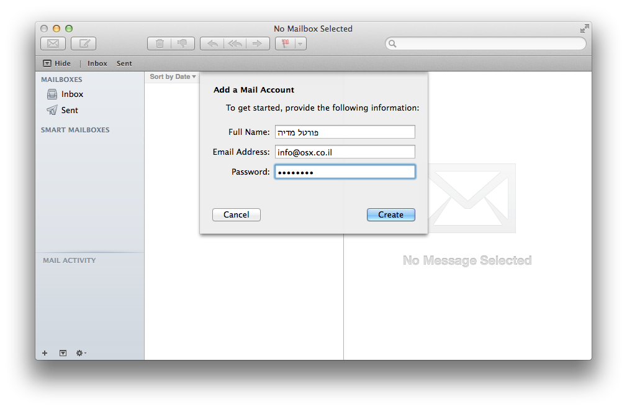This screenshot has width=627, height=409.
Task: Click the Forward arrow icon
Action: [x=258, y=44]
